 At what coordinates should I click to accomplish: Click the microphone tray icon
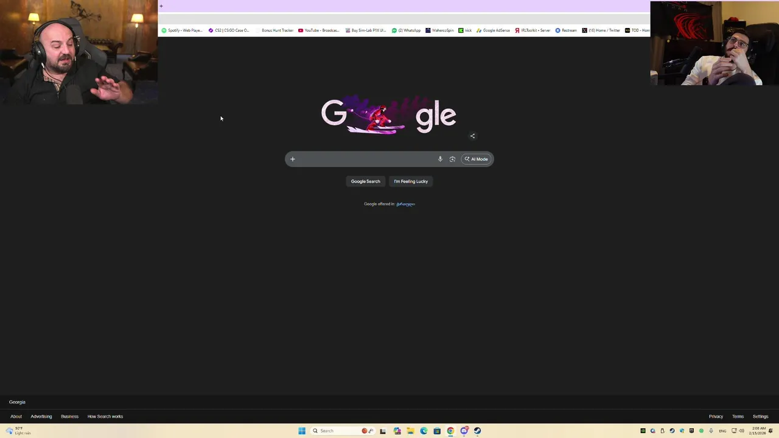click(711, 431)
